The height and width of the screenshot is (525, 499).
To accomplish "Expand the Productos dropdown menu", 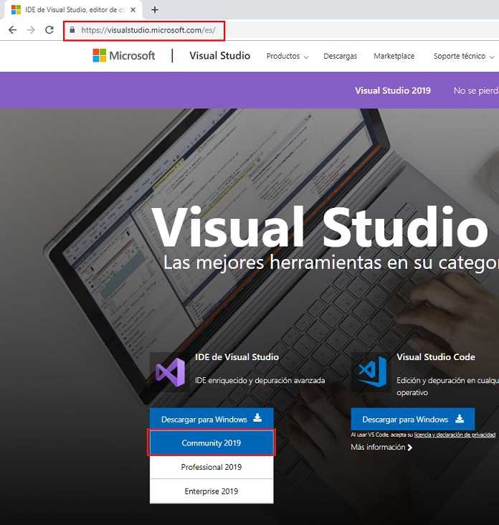I will 287,57.
